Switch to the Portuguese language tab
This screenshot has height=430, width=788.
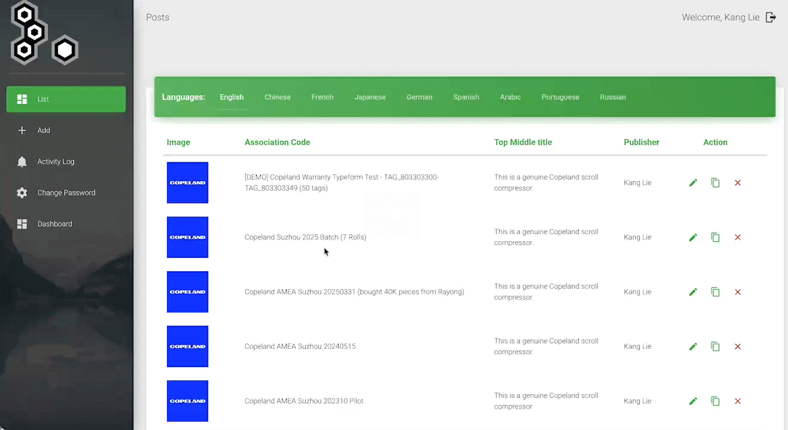[561, 97]
